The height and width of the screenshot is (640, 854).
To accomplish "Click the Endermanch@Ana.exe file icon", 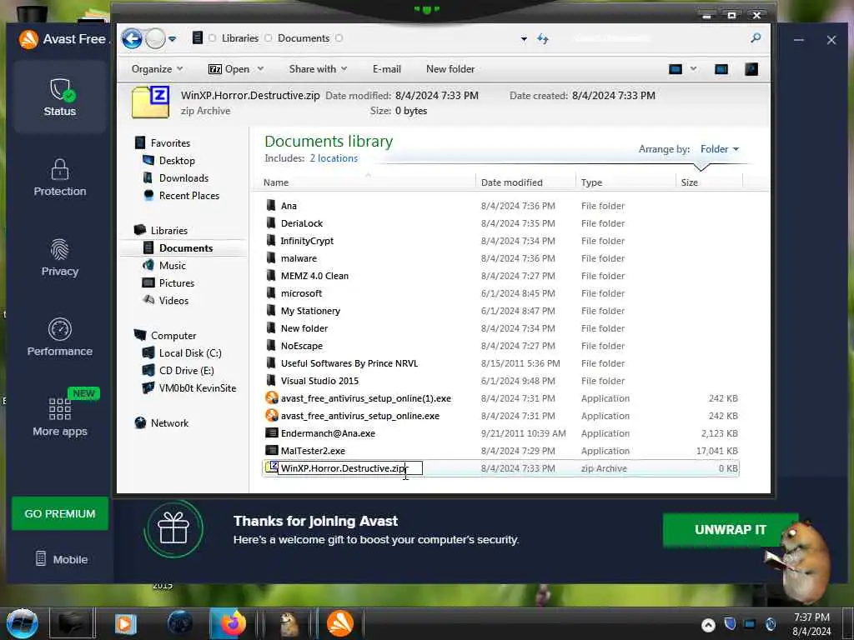I will [271, 433].
